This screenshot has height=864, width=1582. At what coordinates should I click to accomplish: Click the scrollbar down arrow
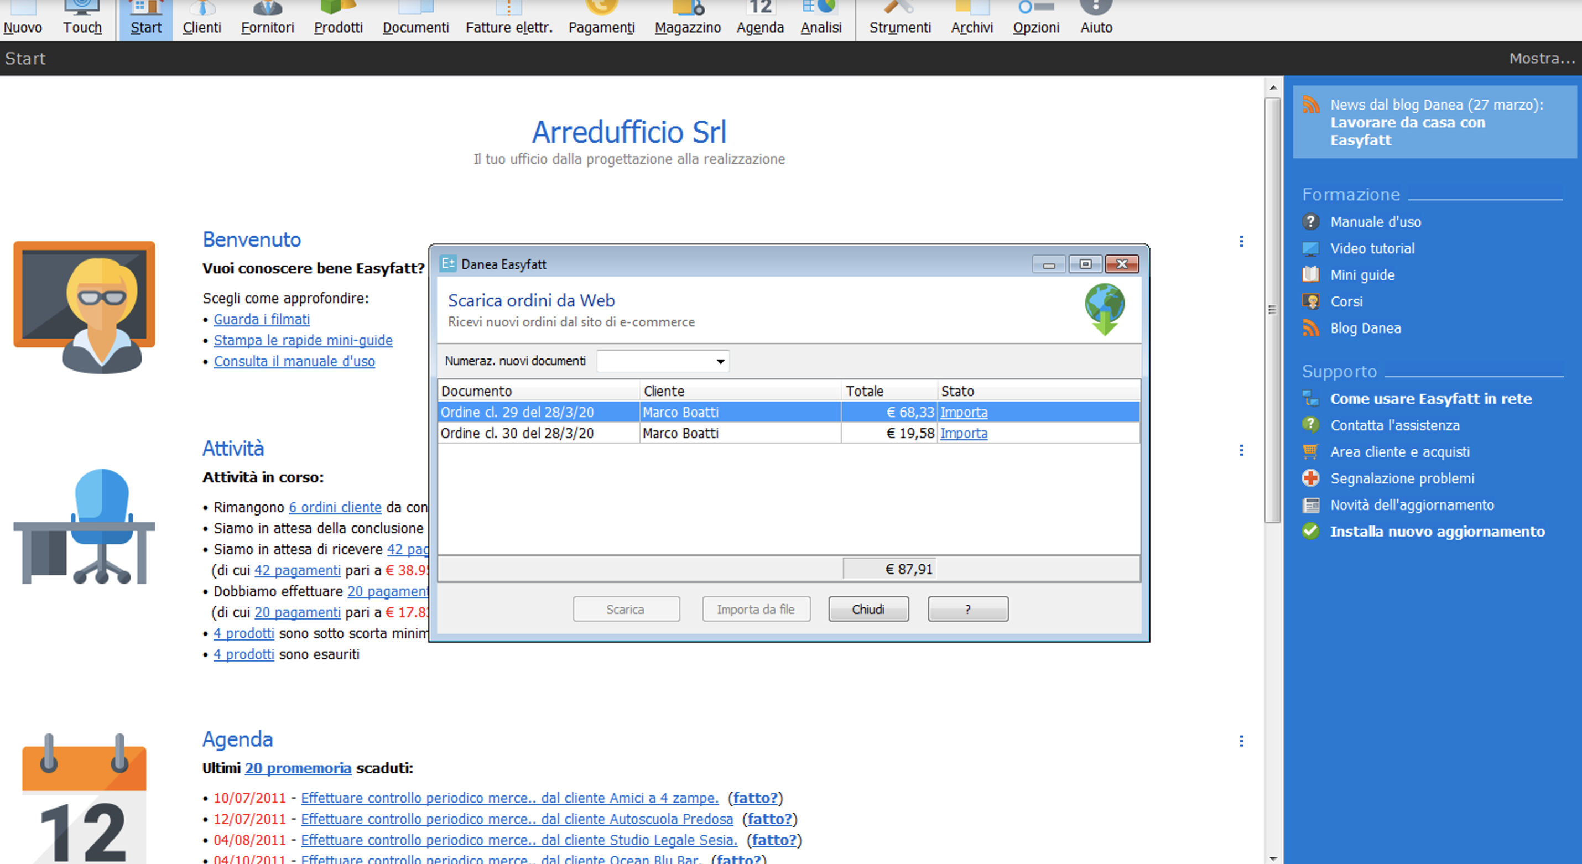pyautogui.click(x=1272, y=857)
